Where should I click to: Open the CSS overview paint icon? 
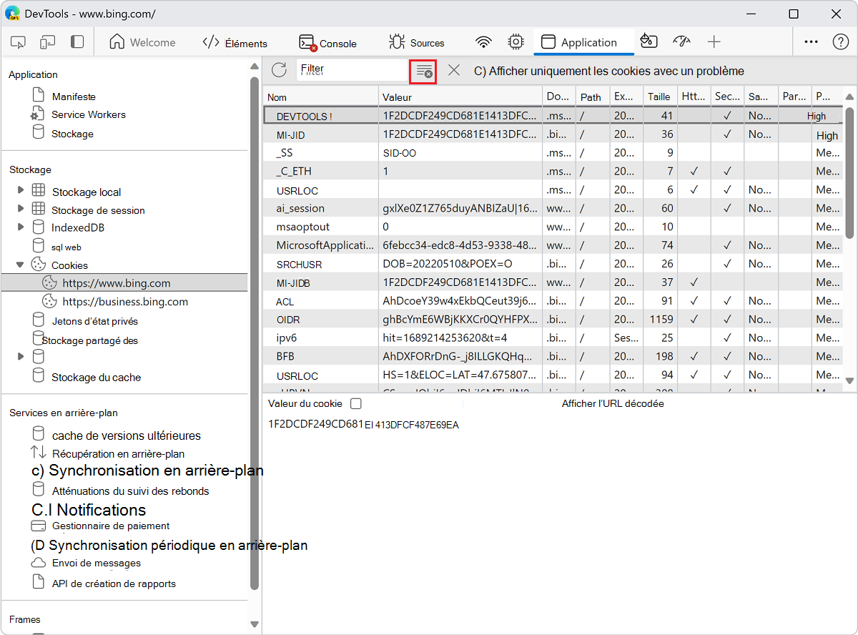(x=649, y=42)
